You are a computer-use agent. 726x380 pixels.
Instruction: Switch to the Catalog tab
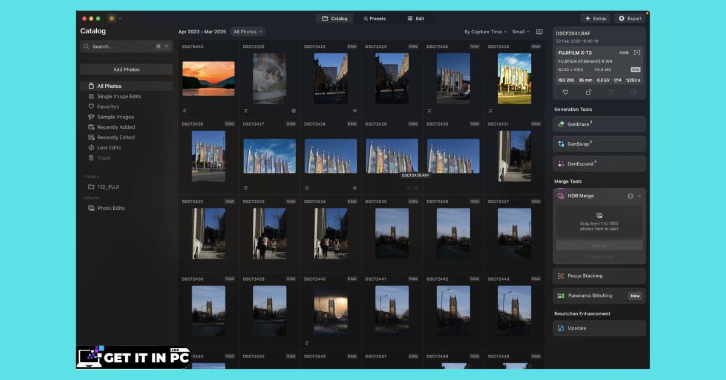335,19
